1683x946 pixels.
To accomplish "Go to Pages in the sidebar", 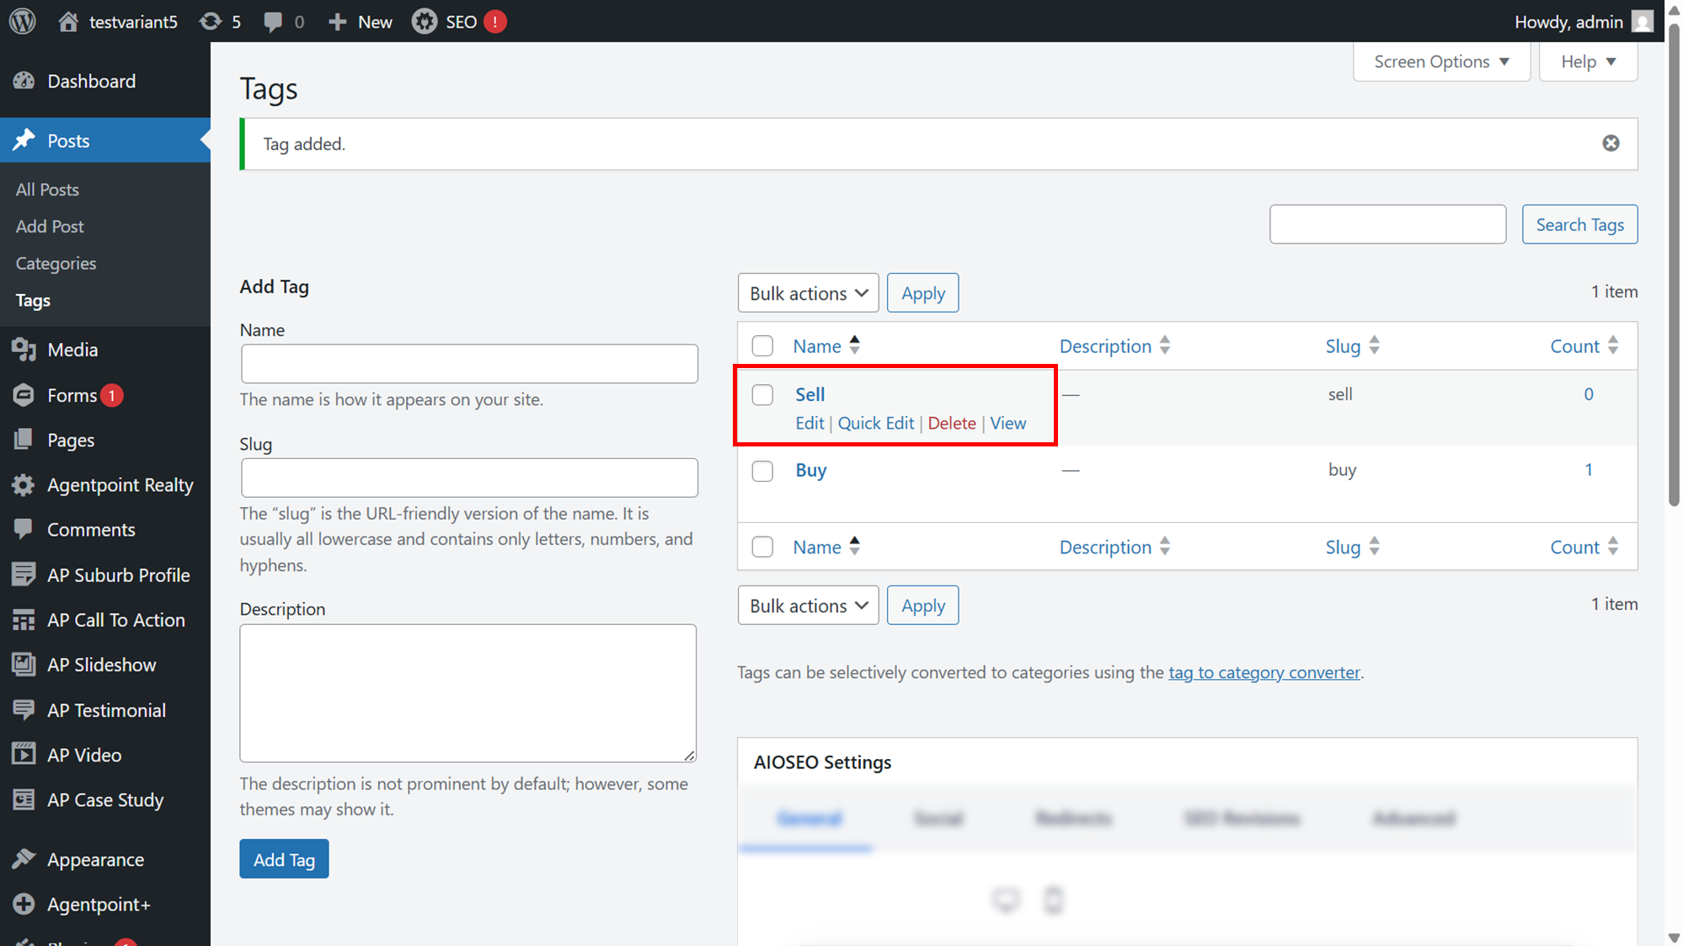I will point(105,440).
